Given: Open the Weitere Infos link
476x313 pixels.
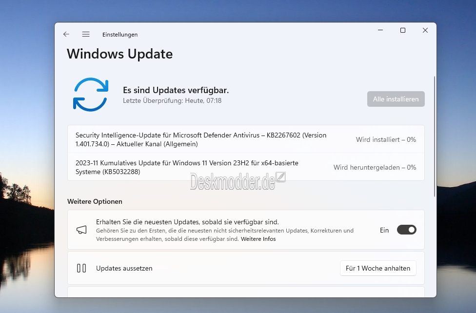Looking at the screenshot, I should pyautogui.click(x=258, y=239).
